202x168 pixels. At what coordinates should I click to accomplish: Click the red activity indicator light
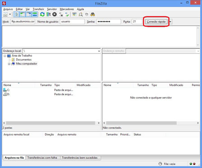point(194,164)
